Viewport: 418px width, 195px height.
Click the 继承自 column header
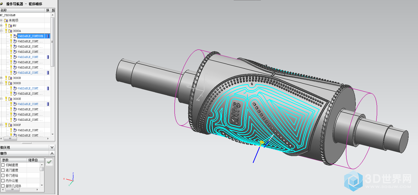pos(36,160)
